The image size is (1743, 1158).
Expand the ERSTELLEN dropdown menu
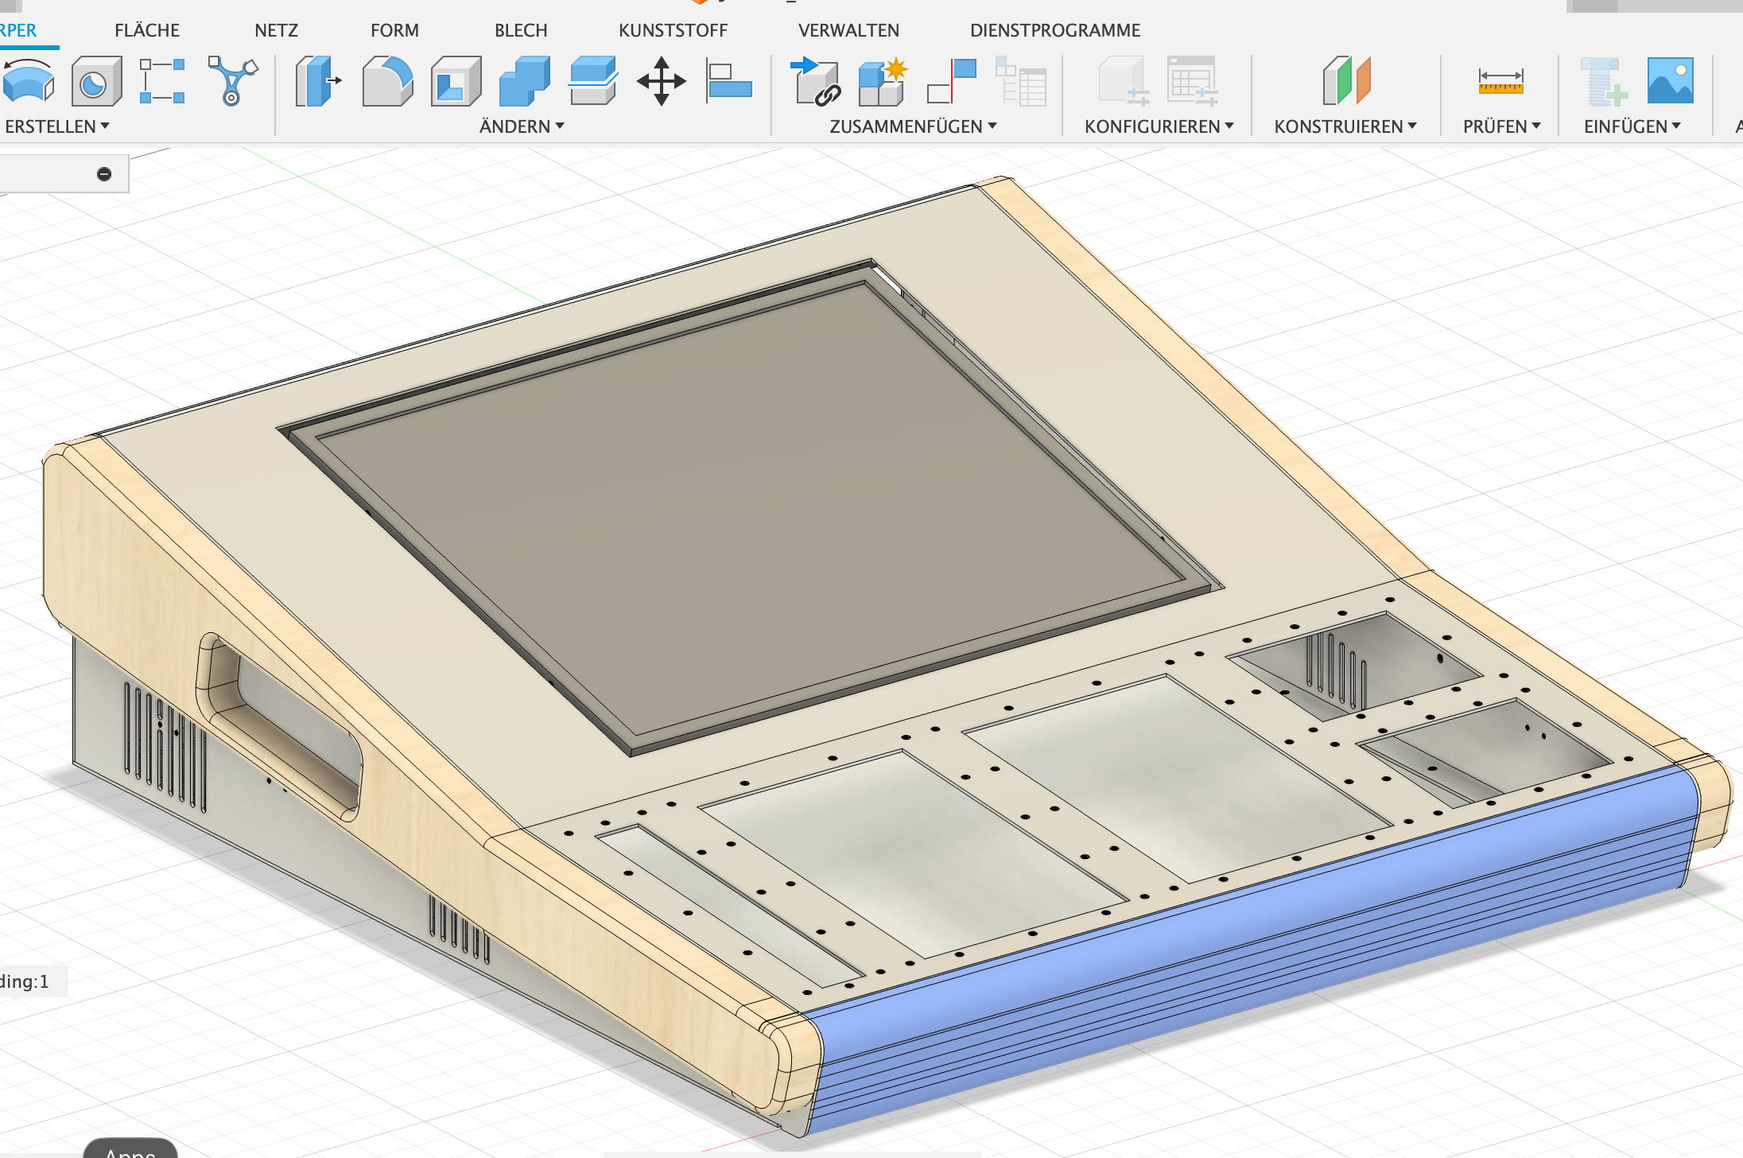point(56,126)
